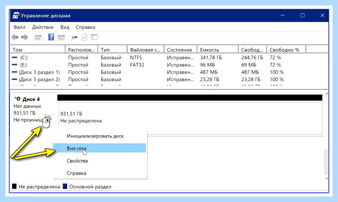This screenshot has width=338, height=202.
Task: Sort by Располож... column header
Action: point(81,50)
